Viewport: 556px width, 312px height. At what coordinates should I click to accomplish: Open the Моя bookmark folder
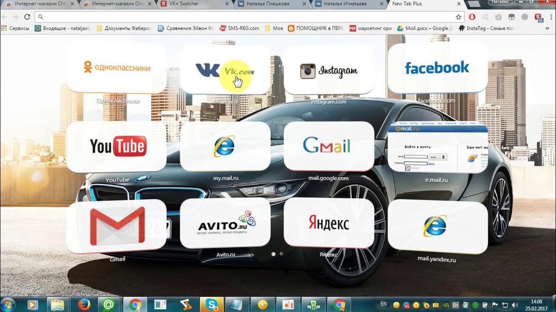[x=274, y=28]
